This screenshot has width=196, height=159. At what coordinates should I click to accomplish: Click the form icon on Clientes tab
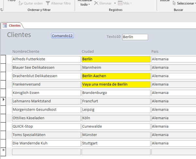(x=5, y=25)
